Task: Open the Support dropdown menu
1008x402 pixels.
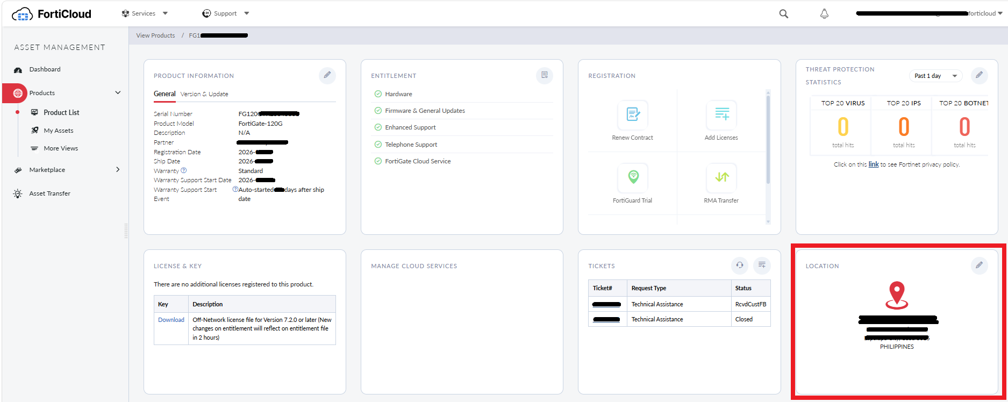Action: point(226,13)
